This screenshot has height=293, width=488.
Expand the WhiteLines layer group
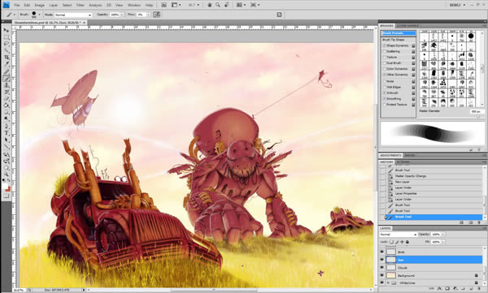coord(388,283)
